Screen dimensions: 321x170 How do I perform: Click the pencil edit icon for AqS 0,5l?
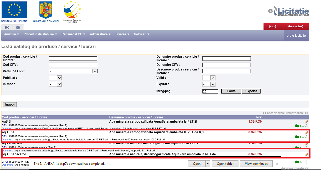click(x=306, y=133)
